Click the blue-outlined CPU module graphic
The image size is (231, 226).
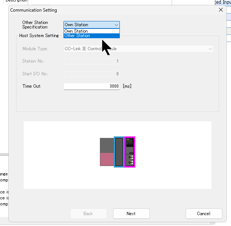119,152
